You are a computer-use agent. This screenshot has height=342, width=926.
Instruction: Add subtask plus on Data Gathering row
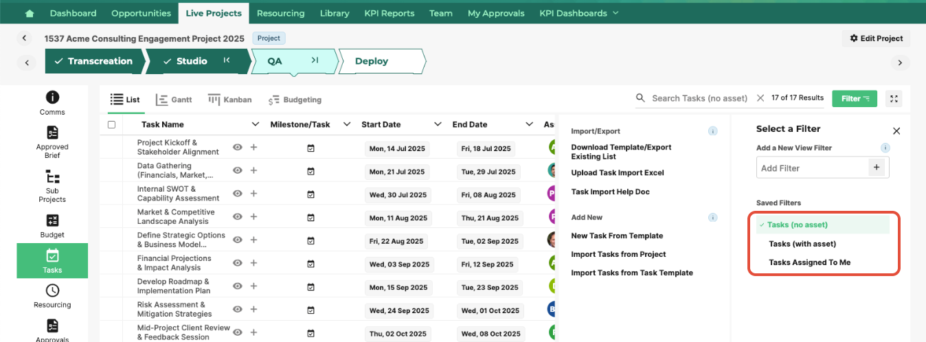click(253, 170)
